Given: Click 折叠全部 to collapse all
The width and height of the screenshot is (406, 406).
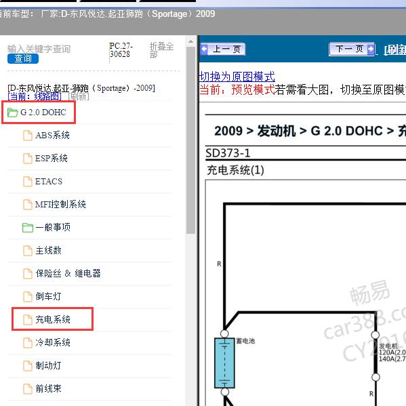Looking at the screenshot, I should coord(161,50).
